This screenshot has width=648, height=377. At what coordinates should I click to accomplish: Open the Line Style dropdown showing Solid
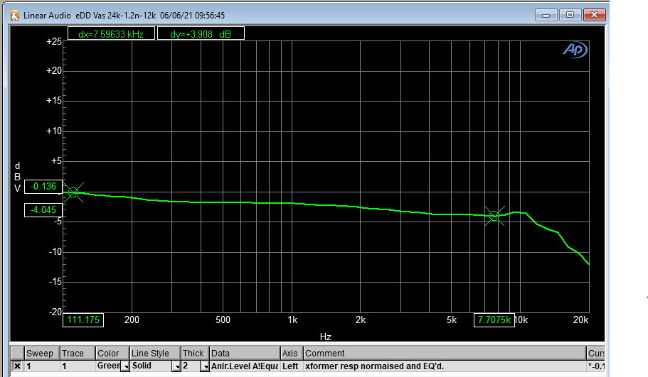pos(176,366)
